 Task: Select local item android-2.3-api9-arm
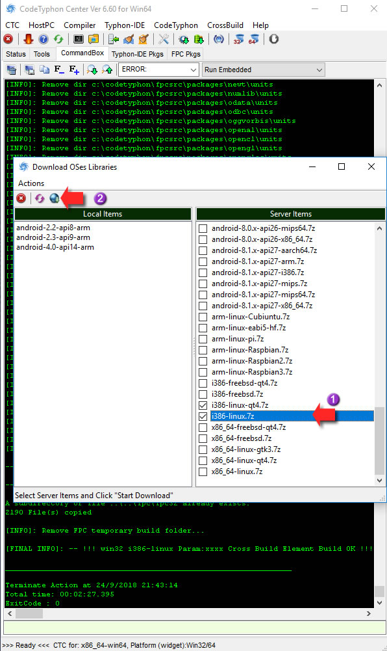(53, 237)
